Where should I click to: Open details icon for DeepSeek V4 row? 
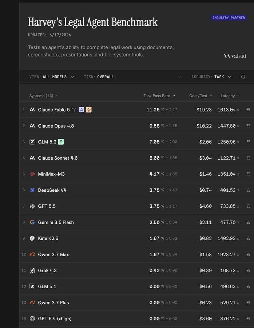[x=249, y=190]
